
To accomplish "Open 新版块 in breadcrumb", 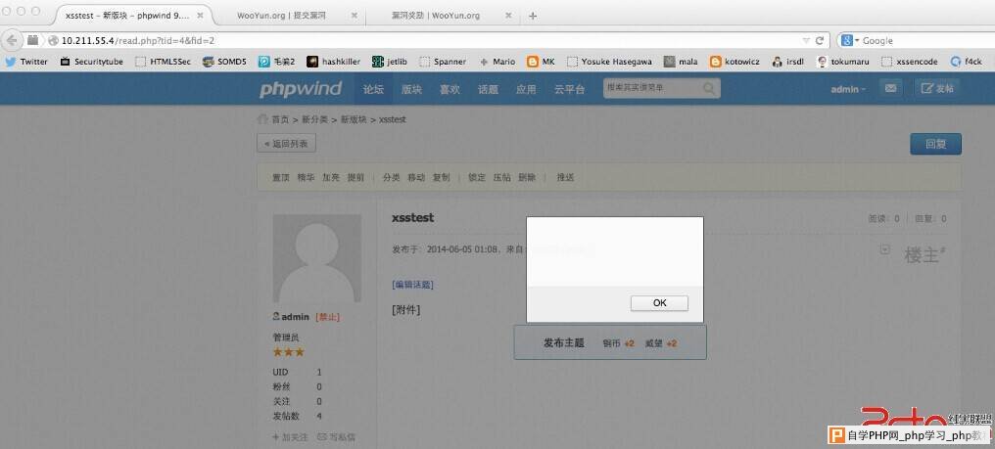I will (x=354, y=119).
